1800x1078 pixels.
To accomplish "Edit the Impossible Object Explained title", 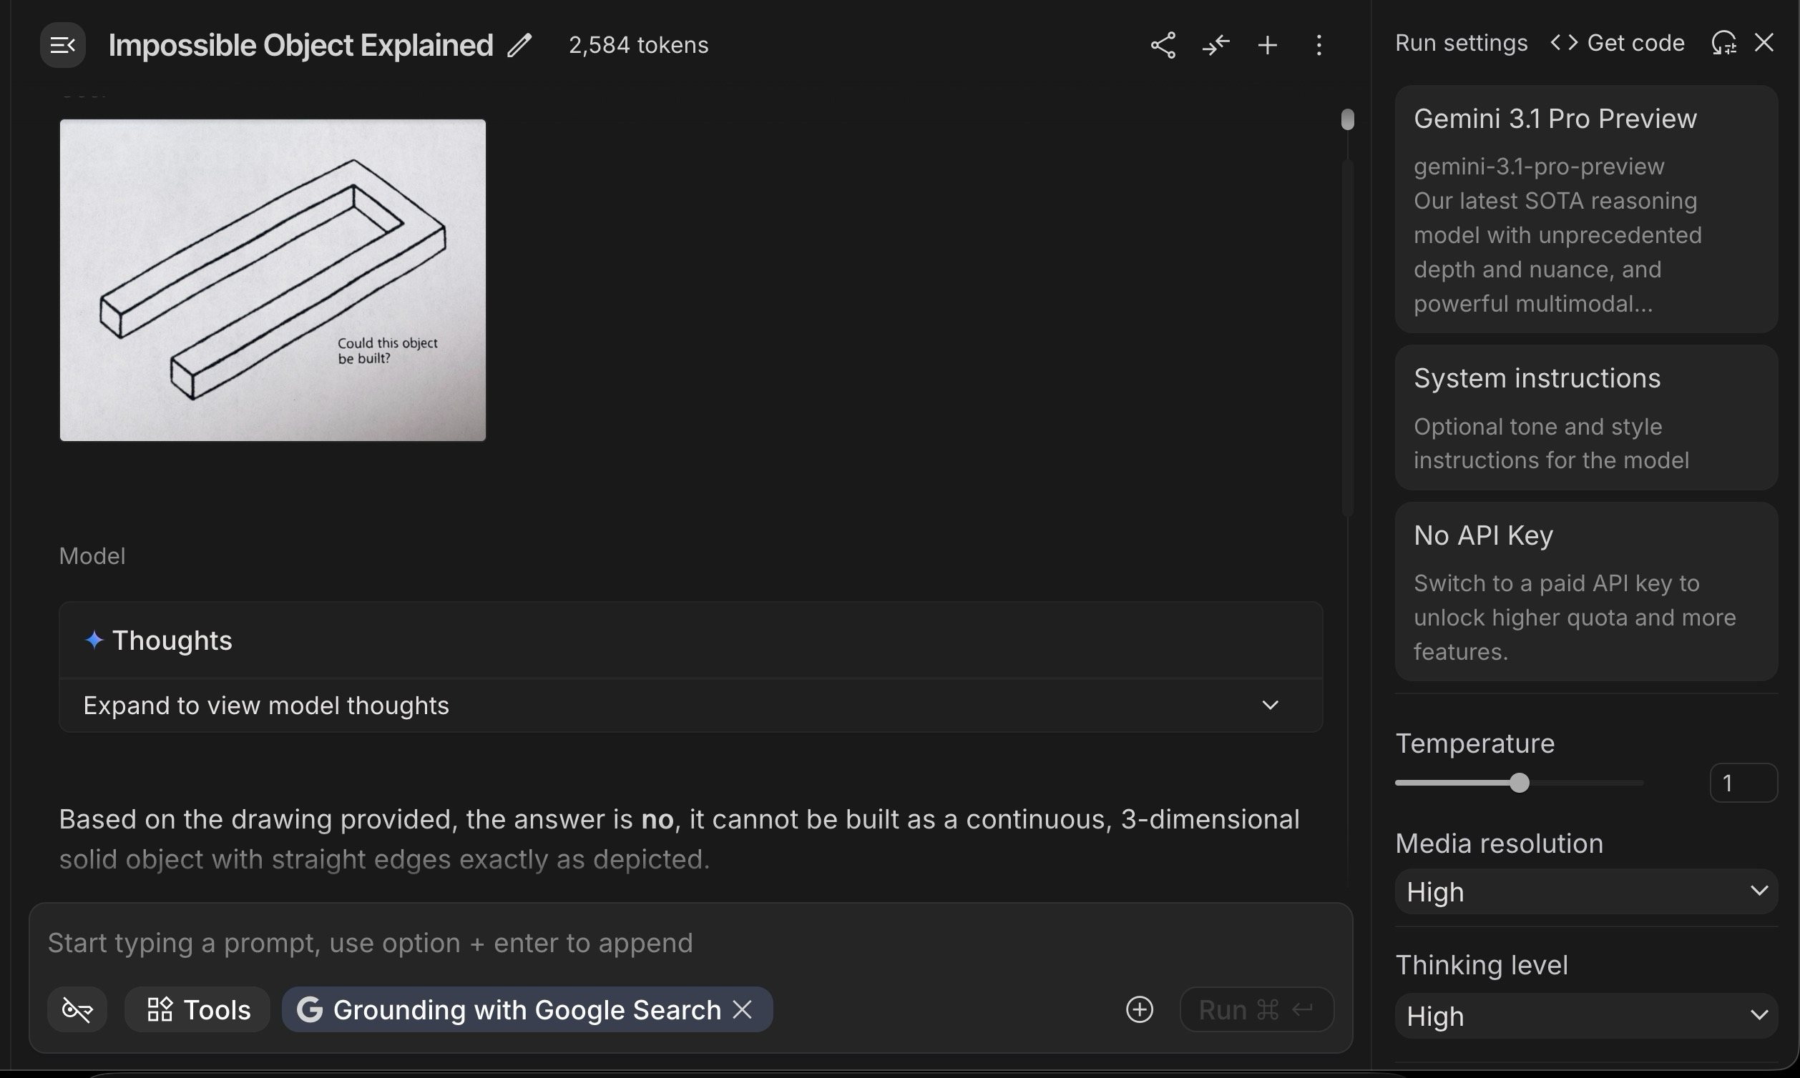I will coord(519,45).
